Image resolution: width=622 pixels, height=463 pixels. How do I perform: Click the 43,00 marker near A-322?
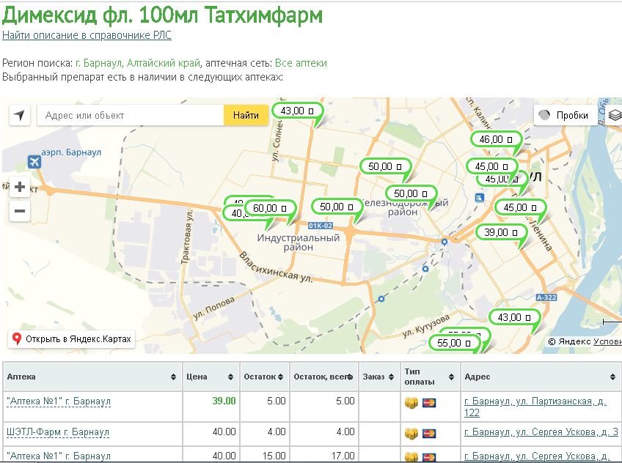click(x=514, y=317)
